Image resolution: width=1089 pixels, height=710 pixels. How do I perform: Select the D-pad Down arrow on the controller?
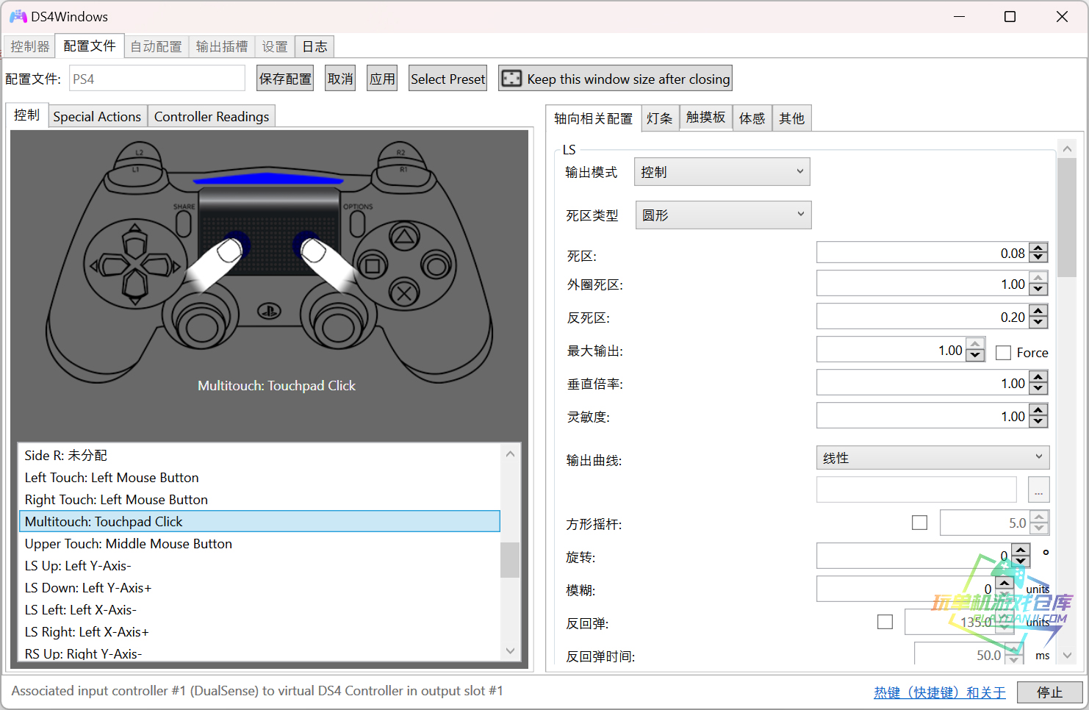pyautogui.click(x=134, y=287)
